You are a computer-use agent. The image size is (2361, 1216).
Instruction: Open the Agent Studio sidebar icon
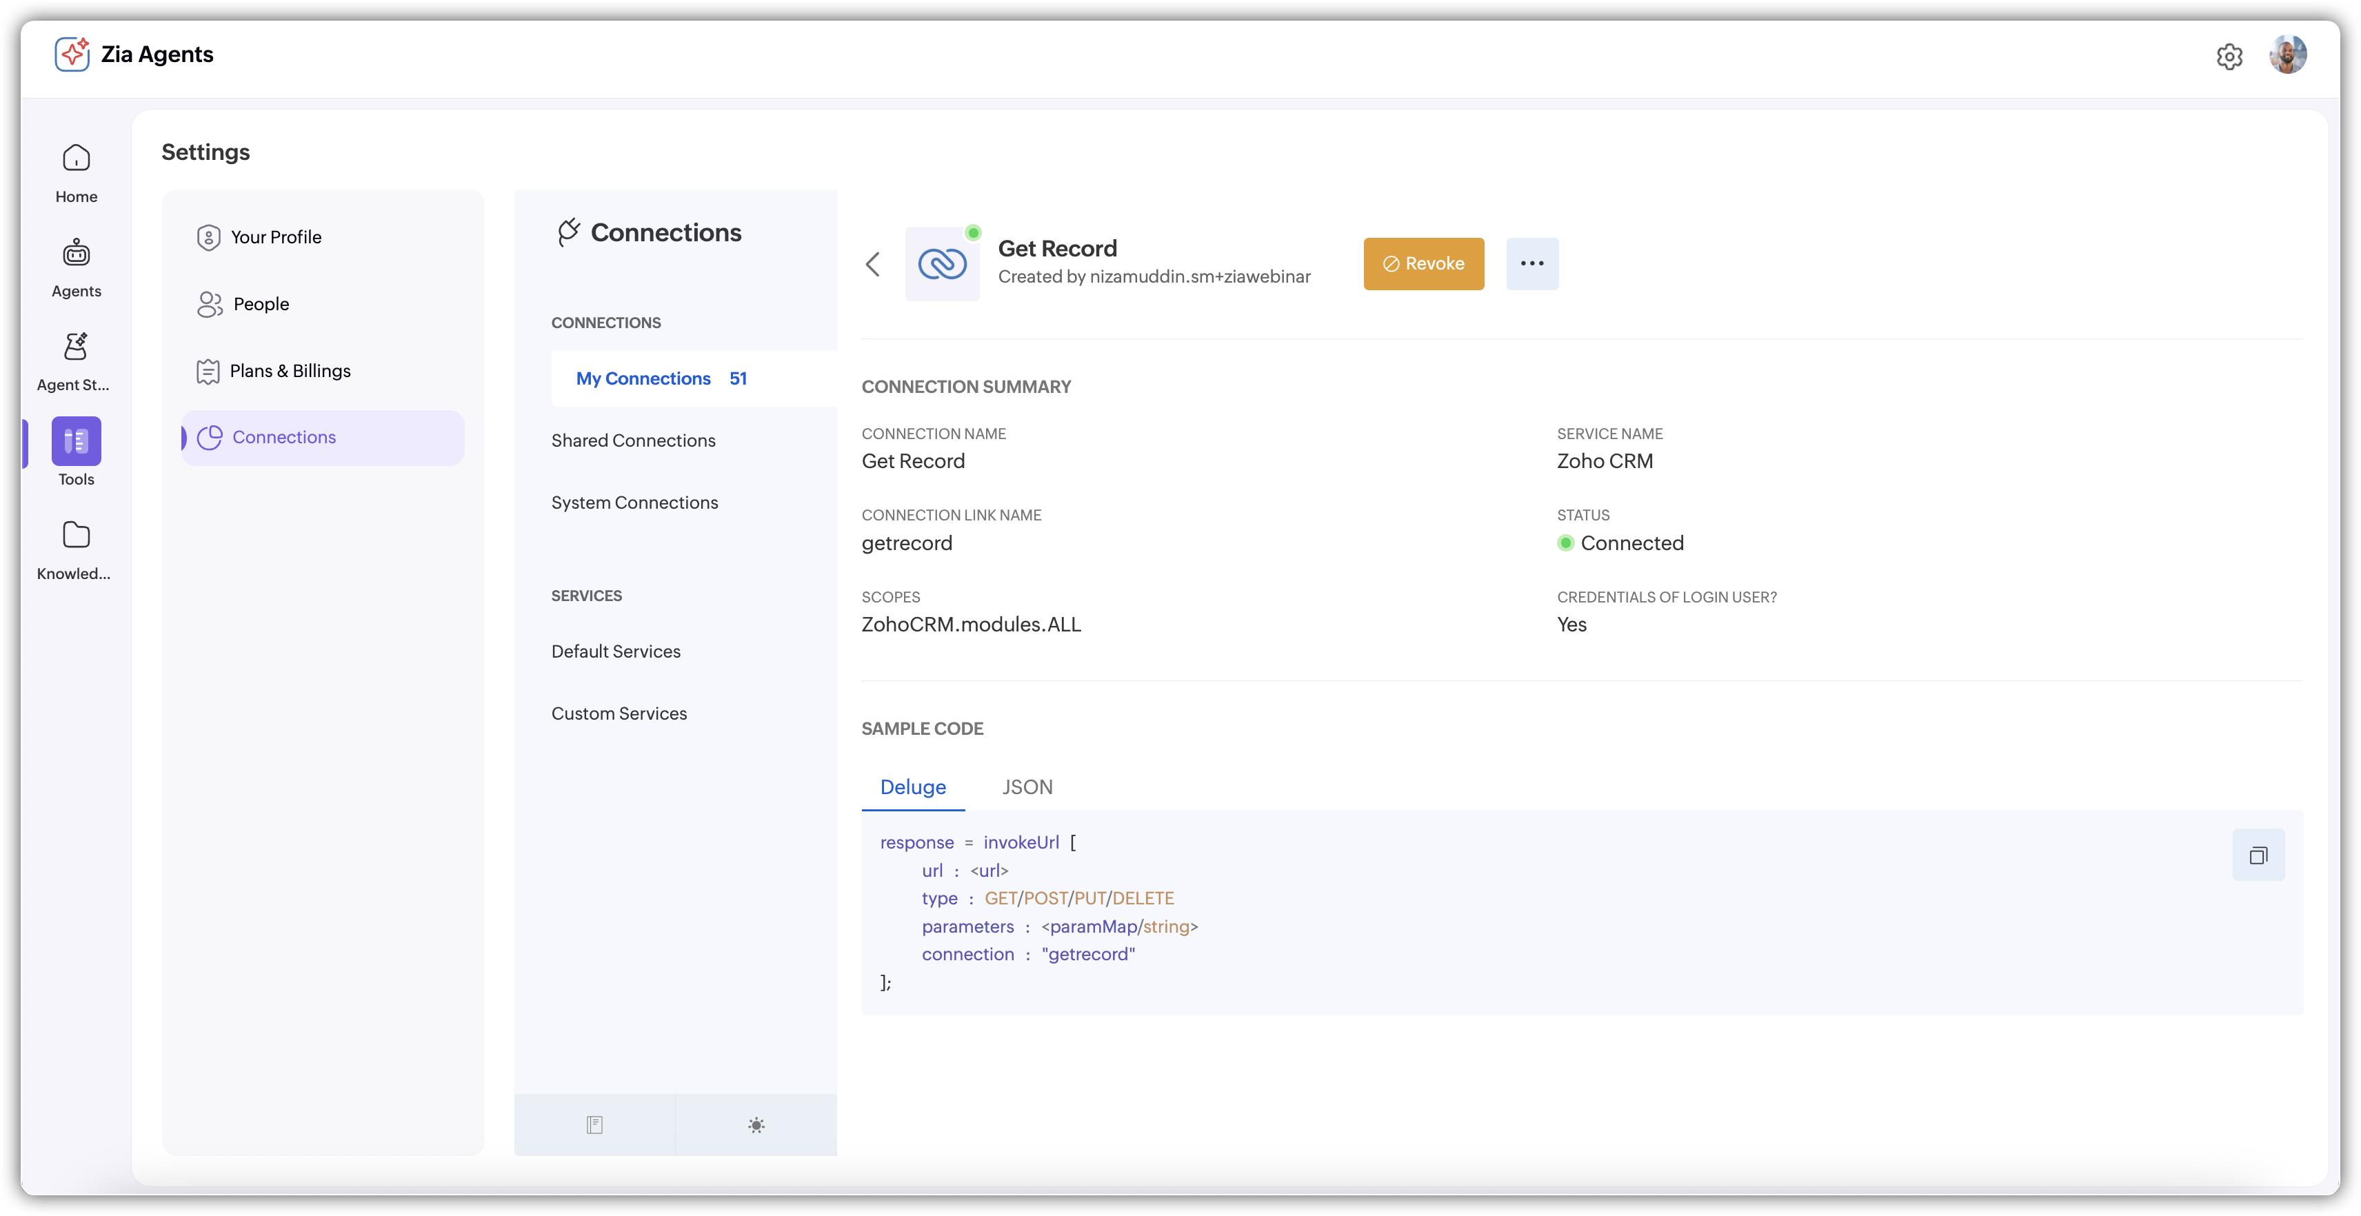(x=76, y=347)
